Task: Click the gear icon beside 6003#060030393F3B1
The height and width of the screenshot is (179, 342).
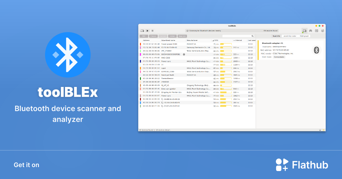Action: click(184, 54)
